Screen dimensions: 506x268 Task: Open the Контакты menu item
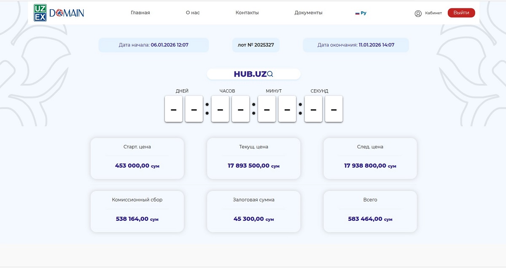[247, 13]
